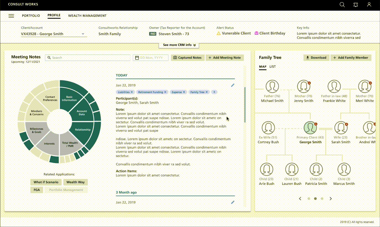Click Vunerable Client warning icon
380x227 pixels.
(219, 33)
